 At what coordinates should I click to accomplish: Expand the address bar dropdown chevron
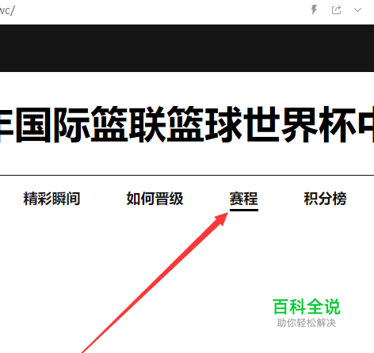point(357,10)
